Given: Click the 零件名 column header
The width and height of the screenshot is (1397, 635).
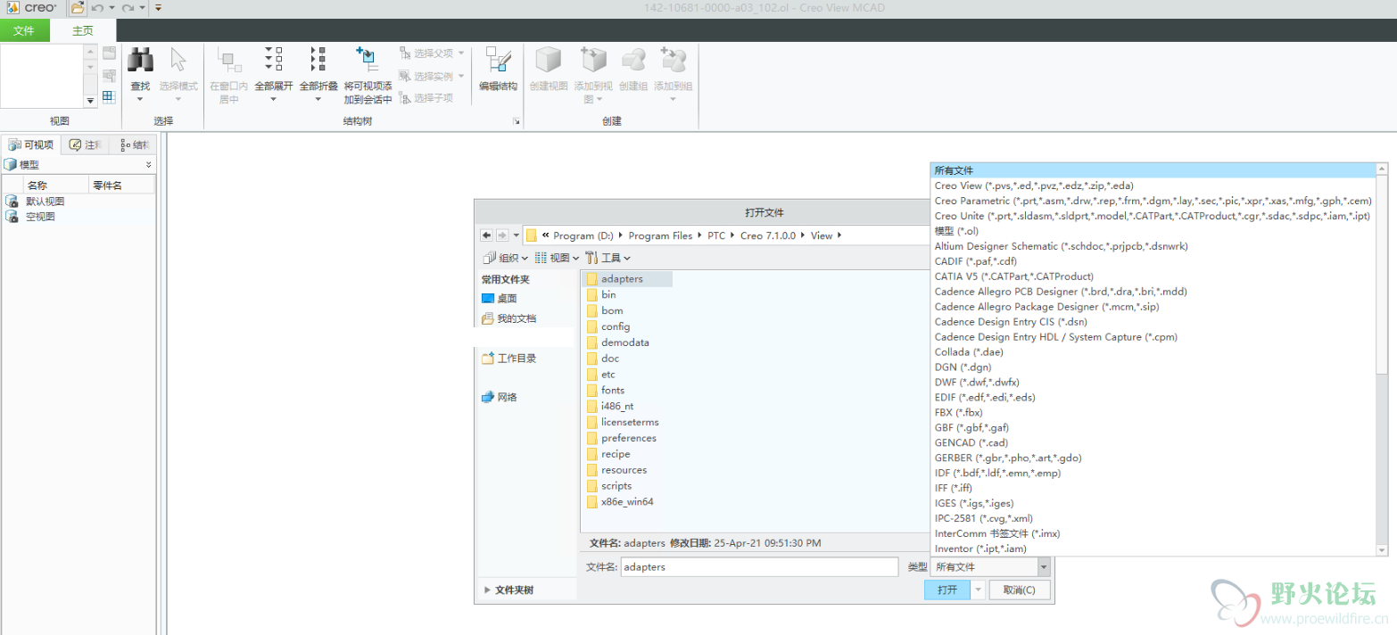Looking at the screenshot, I should pyautogui.click(x=121, y=186).
